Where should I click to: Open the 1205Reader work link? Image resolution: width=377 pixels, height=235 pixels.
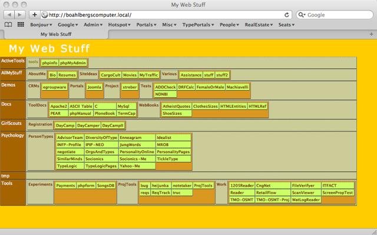tap(242, 186)
